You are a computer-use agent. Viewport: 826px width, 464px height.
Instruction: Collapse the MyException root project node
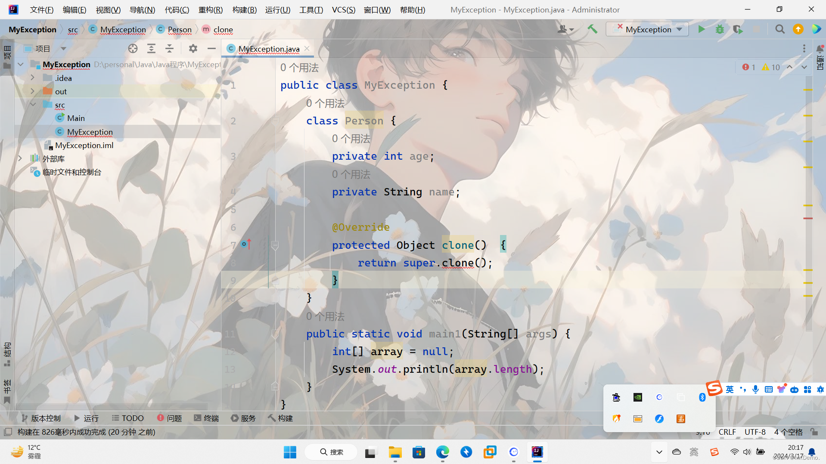pyautogui.click(x=21, y=65)
